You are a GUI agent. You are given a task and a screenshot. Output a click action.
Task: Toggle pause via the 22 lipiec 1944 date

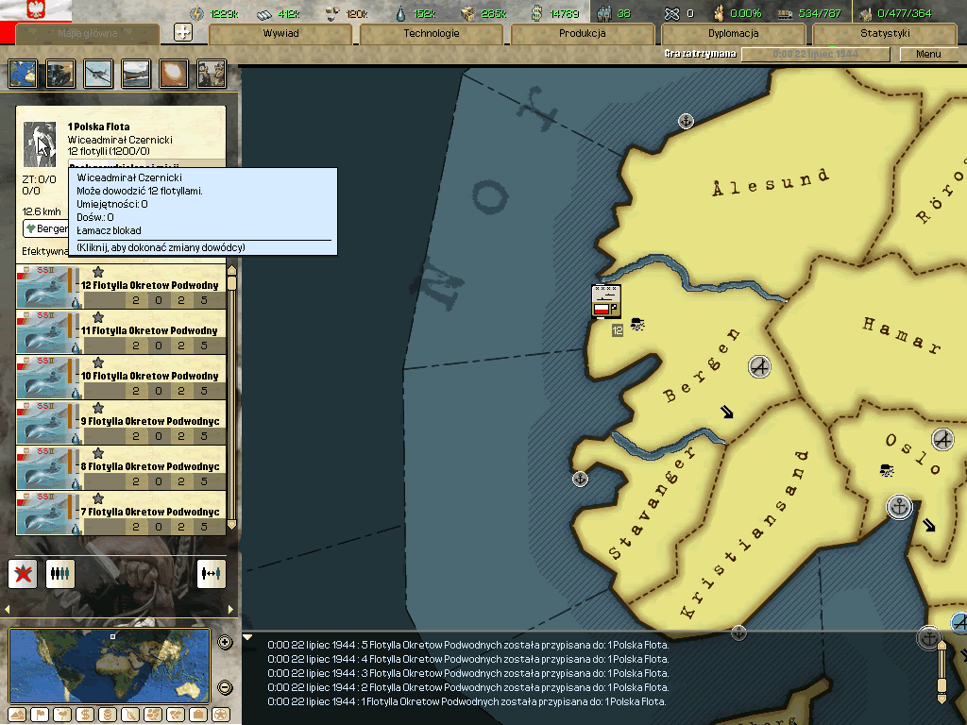pyautogui.click(x=815, y=54)
